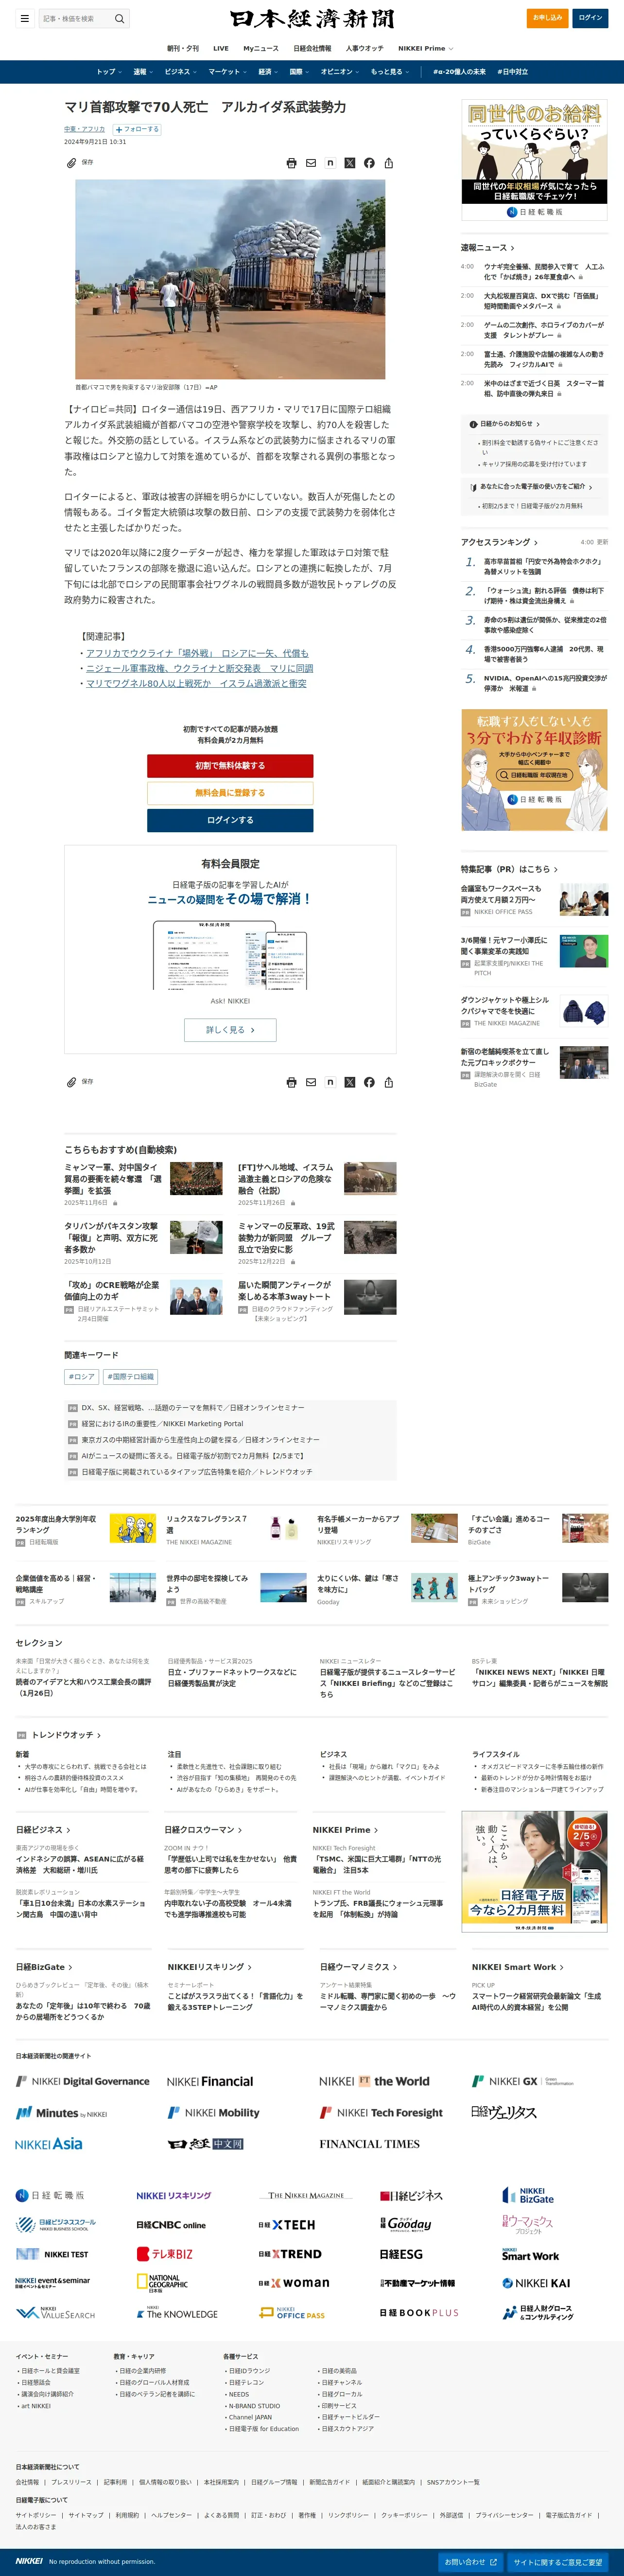624x2576 pixels.
Task: Click the magnifier search icon in the header
Action: pyautogui.click(x=120, y=18)
